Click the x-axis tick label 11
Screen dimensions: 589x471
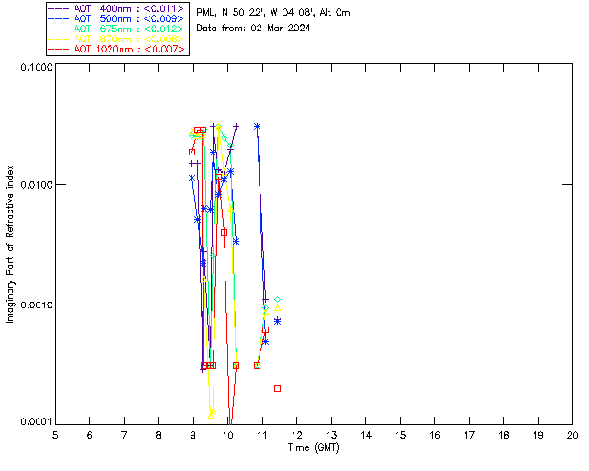coord(262,435)
